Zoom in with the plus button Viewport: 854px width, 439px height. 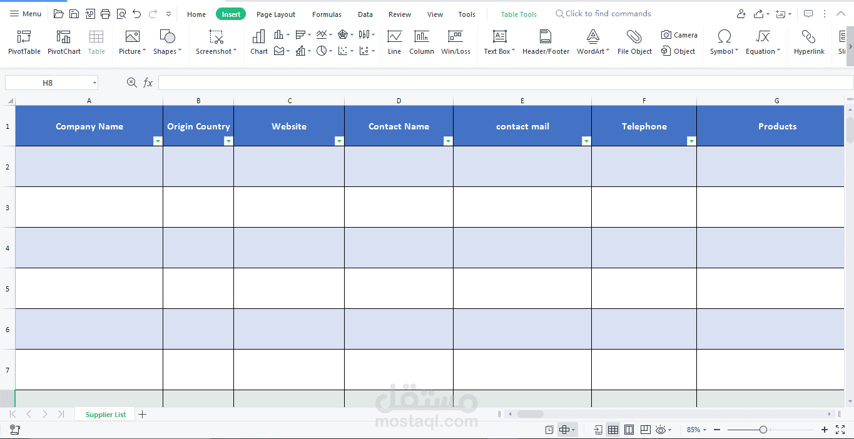(825, 430)
